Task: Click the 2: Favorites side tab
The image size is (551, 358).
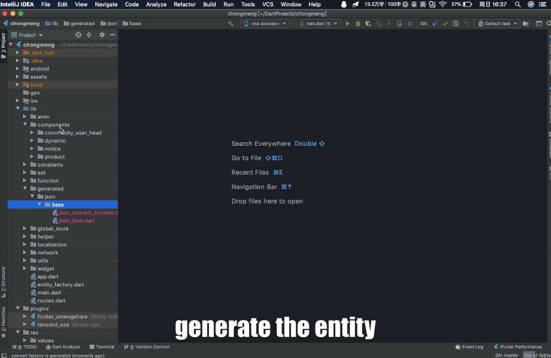Action: (4, 323)
